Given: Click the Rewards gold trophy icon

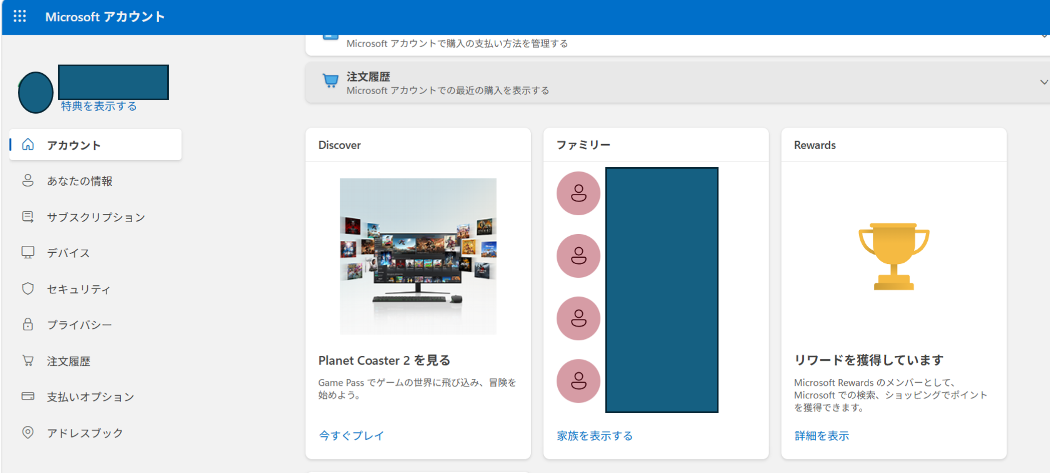Looking at the screenshot, I should [x=894, y=256].
